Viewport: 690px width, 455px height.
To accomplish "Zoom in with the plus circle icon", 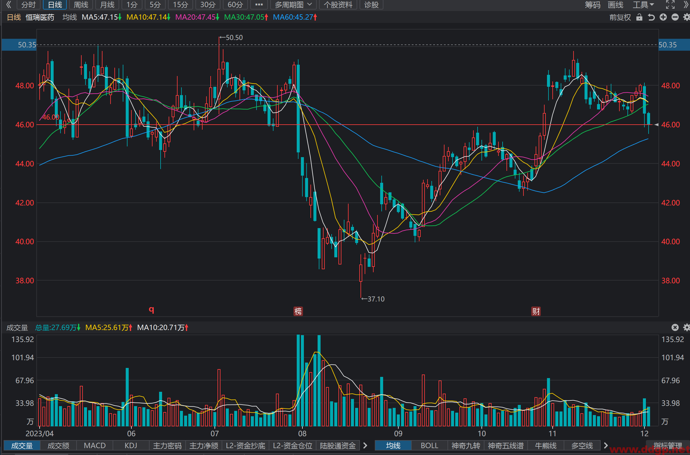I will 663,17.
